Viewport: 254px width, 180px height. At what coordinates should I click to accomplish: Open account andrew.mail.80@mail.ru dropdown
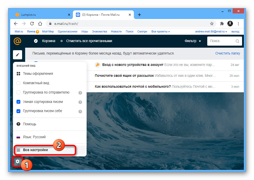pos(211,32)
